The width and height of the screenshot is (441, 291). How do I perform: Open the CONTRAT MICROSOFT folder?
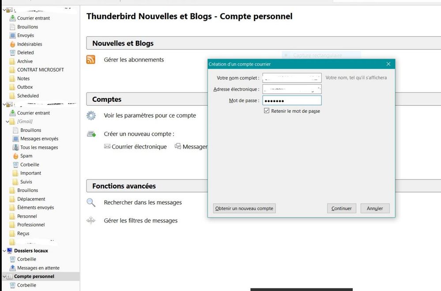(41, 69)
